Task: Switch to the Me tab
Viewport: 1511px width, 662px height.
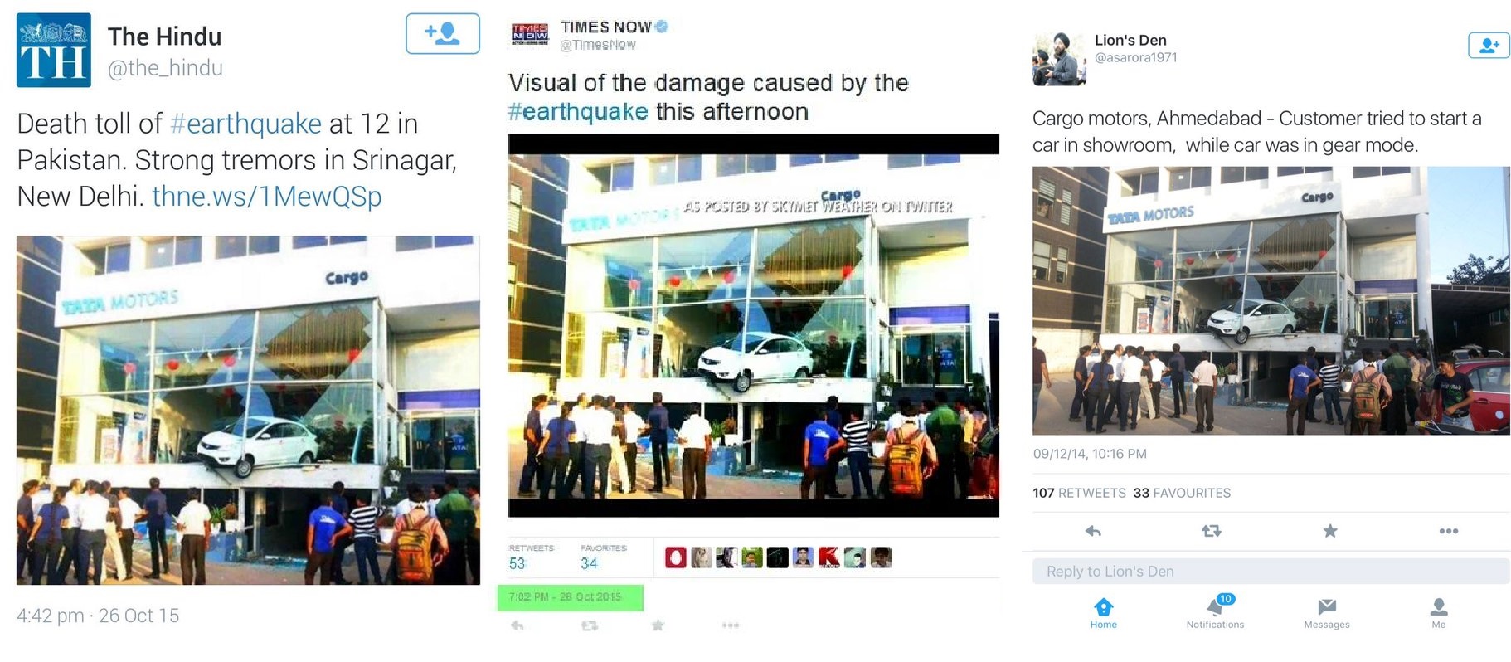Action: coord(1438,613)
